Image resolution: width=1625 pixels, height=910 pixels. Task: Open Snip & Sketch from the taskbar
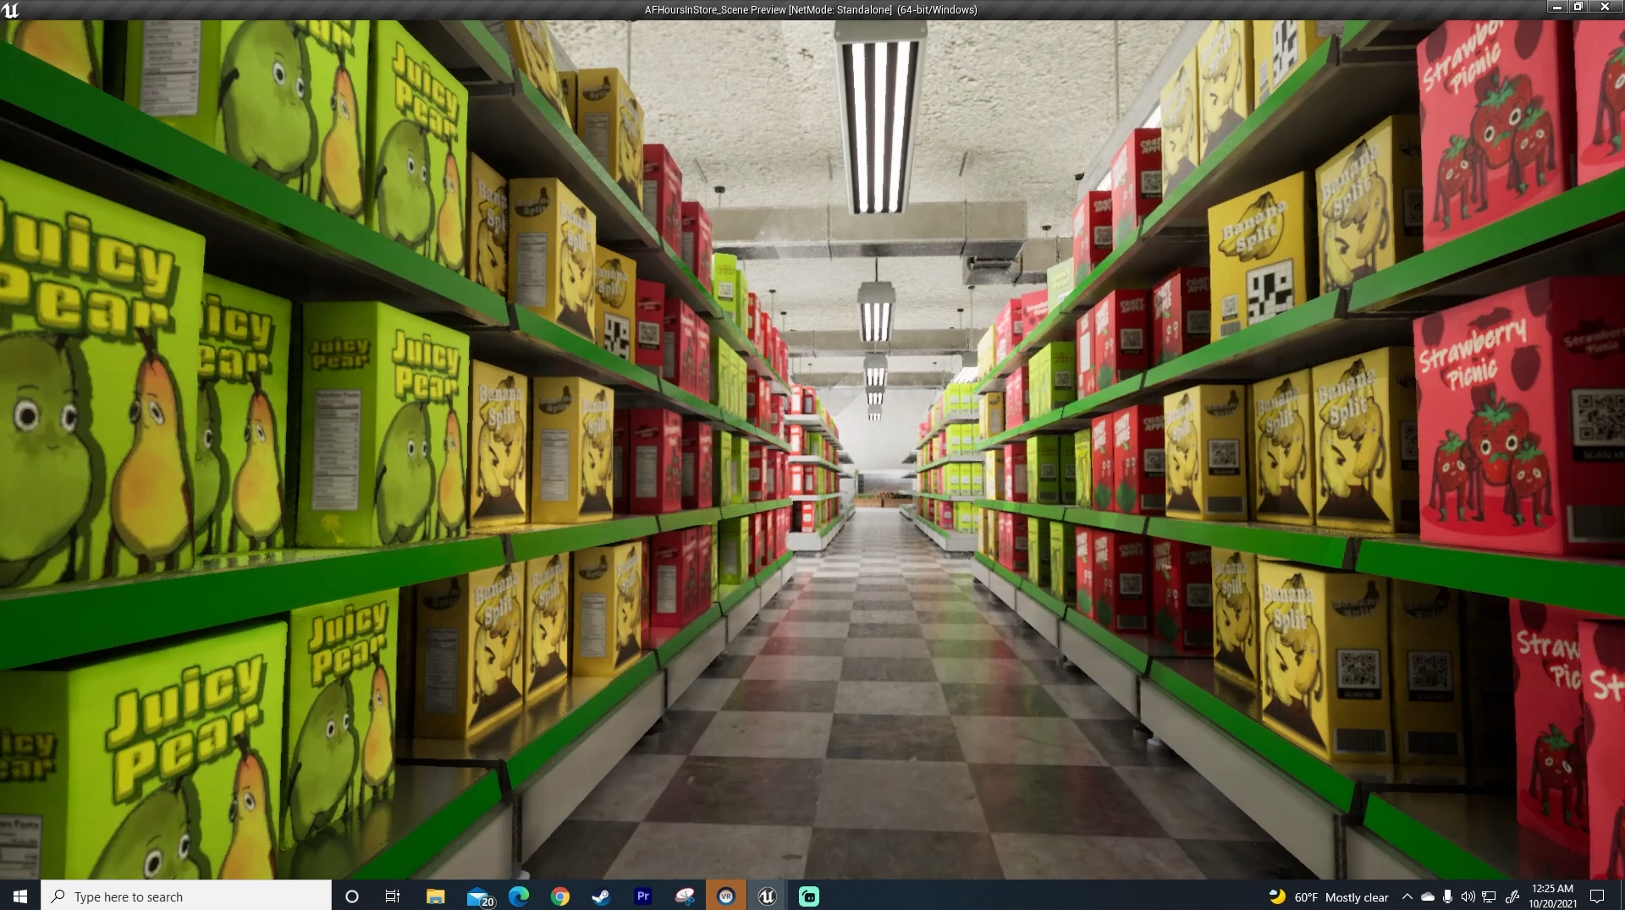tap(685, 896)
